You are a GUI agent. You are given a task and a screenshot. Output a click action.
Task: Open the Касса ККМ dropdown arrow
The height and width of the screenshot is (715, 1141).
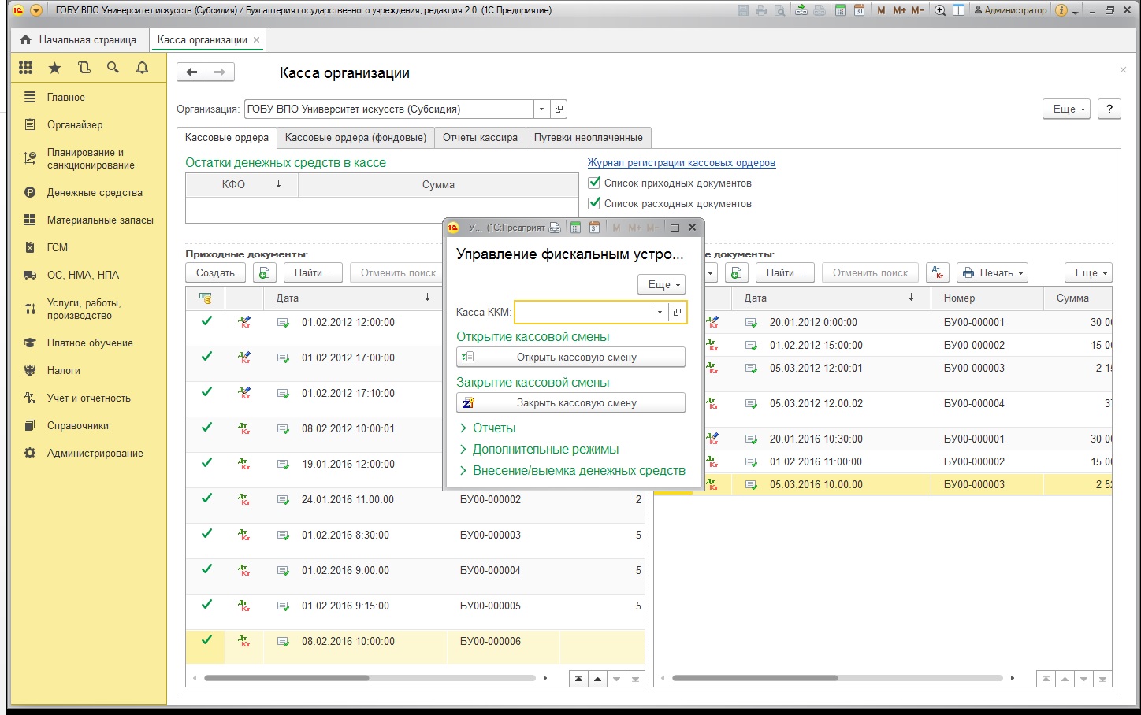pyautogui.click(x=660, y=313)
